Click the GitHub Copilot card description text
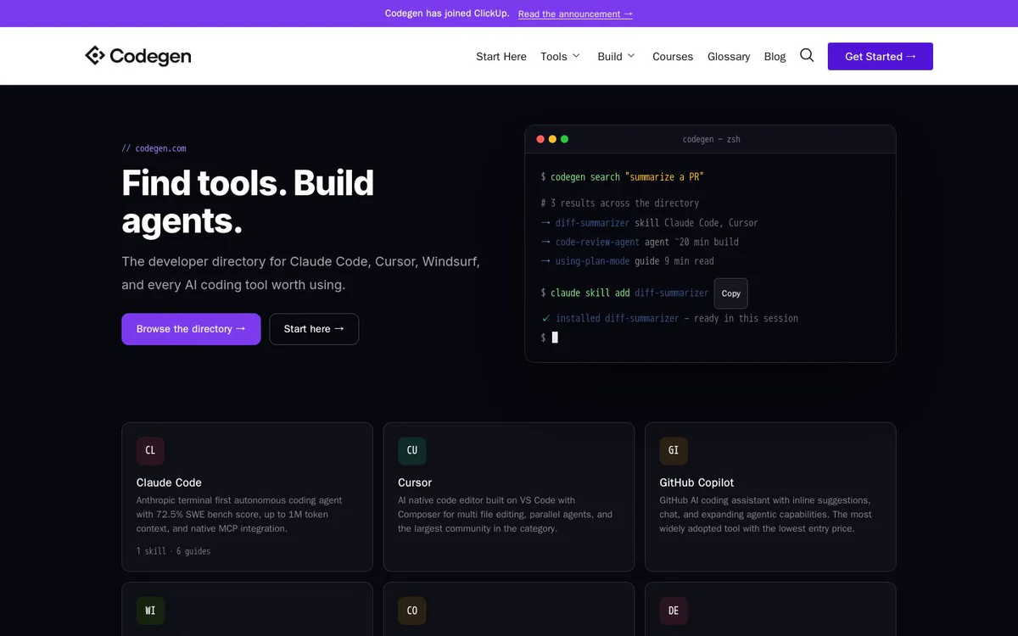The image size is (1018, 636). (x=766, y=515)
